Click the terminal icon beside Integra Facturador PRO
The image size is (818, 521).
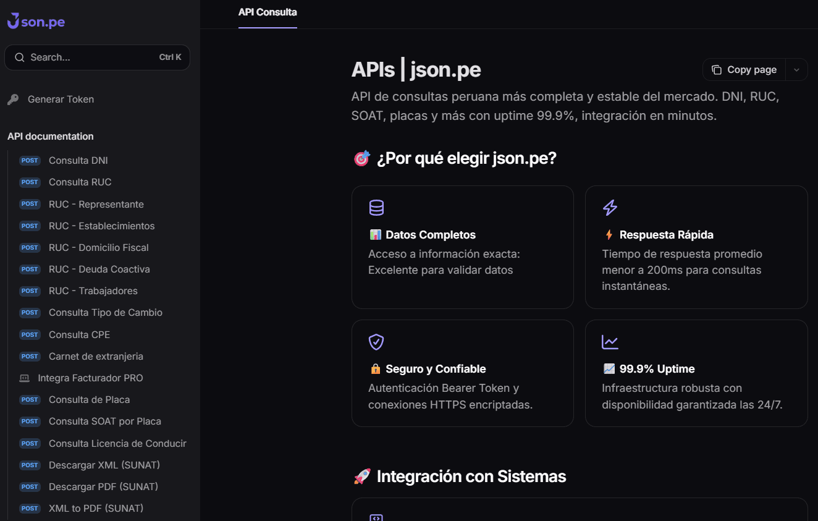click(x=23, y=378)
